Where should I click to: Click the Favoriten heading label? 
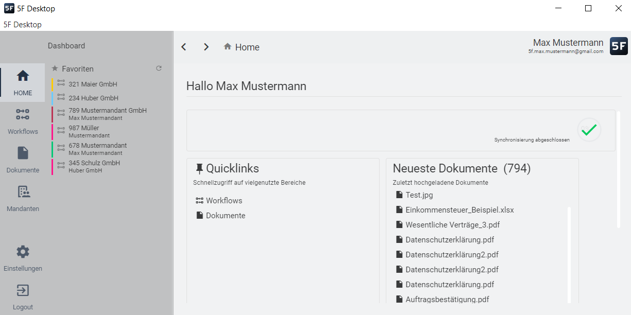pos(78,68)
